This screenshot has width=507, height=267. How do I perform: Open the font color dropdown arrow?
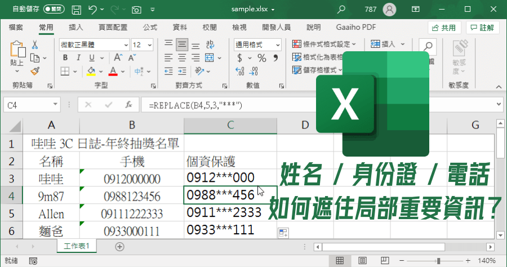click(123, 72)
